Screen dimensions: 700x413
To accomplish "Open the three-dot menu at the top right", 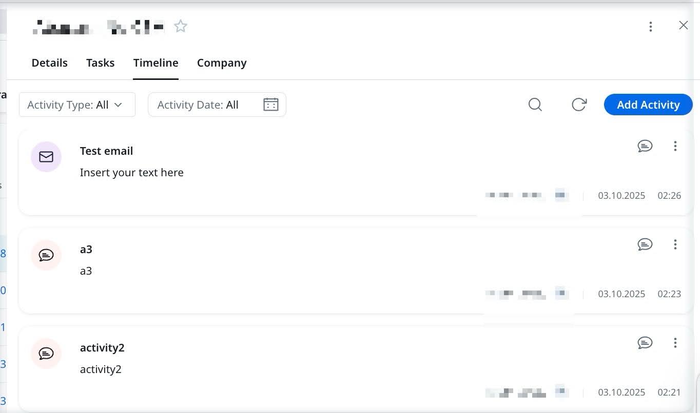I will [651, 26].
